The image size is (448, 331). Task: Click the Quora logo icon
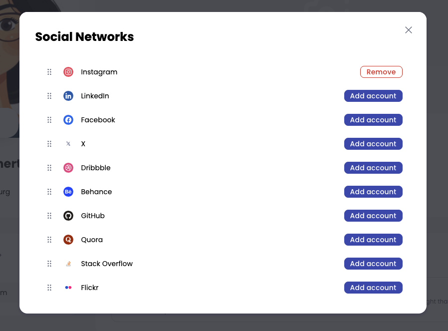pyautogui.click(x=68, y=240)
